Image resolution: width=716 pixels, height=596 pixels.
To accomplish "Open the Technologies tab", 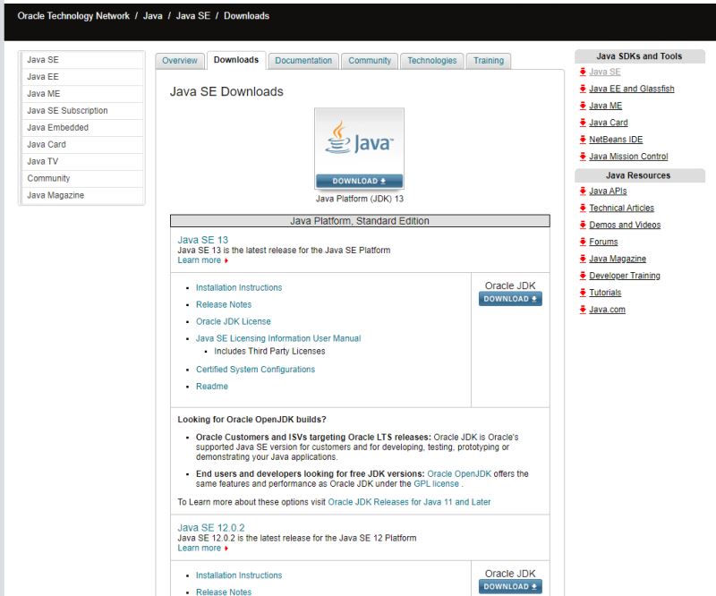I will pos(431,61).
